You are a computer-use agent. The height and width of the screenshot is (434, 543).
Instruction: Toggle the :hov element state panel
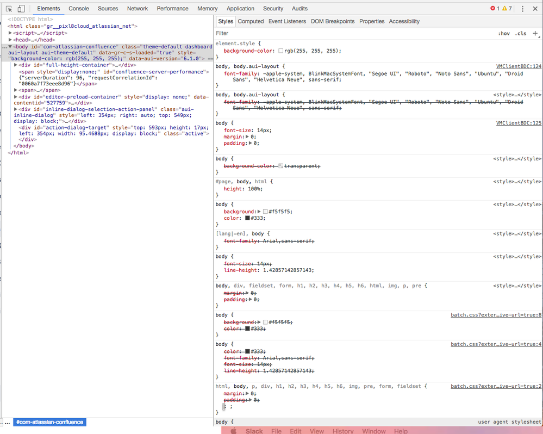[x=504, y=34]
